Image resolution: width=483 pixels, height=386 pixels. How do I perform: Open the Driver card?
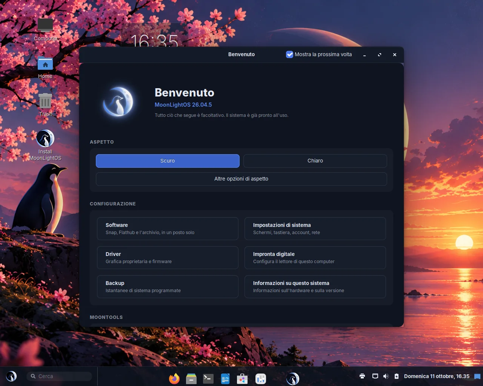[168, 257]
